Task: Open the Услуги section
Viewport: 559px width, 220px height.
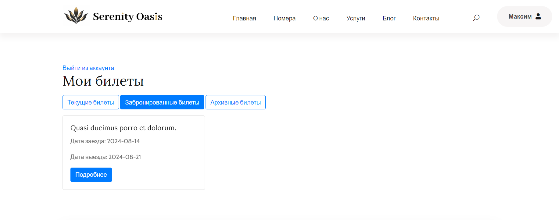Action: click(x=356, y=18)
